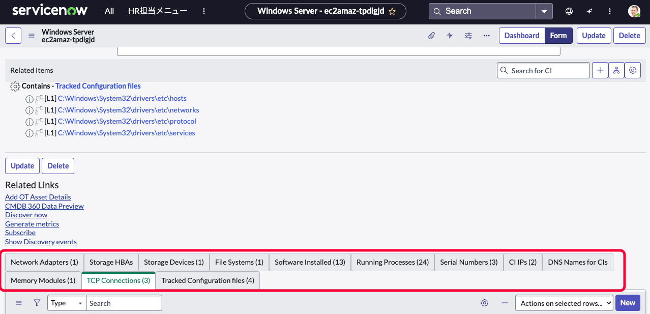Open the personalize form sliders icon
This screenshot has height=314, width=650.
click(468, 36)
